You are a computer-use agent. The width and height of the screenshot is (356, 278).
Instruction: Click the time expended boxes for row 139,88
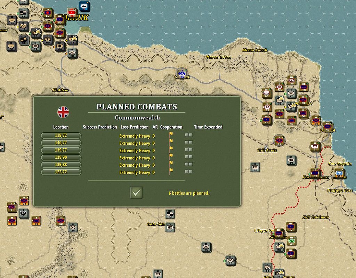click(x=188, y=164)
